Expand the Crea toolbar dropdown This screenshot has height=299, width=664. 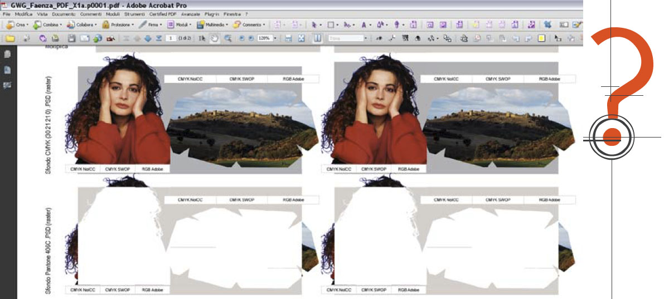pyautogui.click(x=17, y=25)
